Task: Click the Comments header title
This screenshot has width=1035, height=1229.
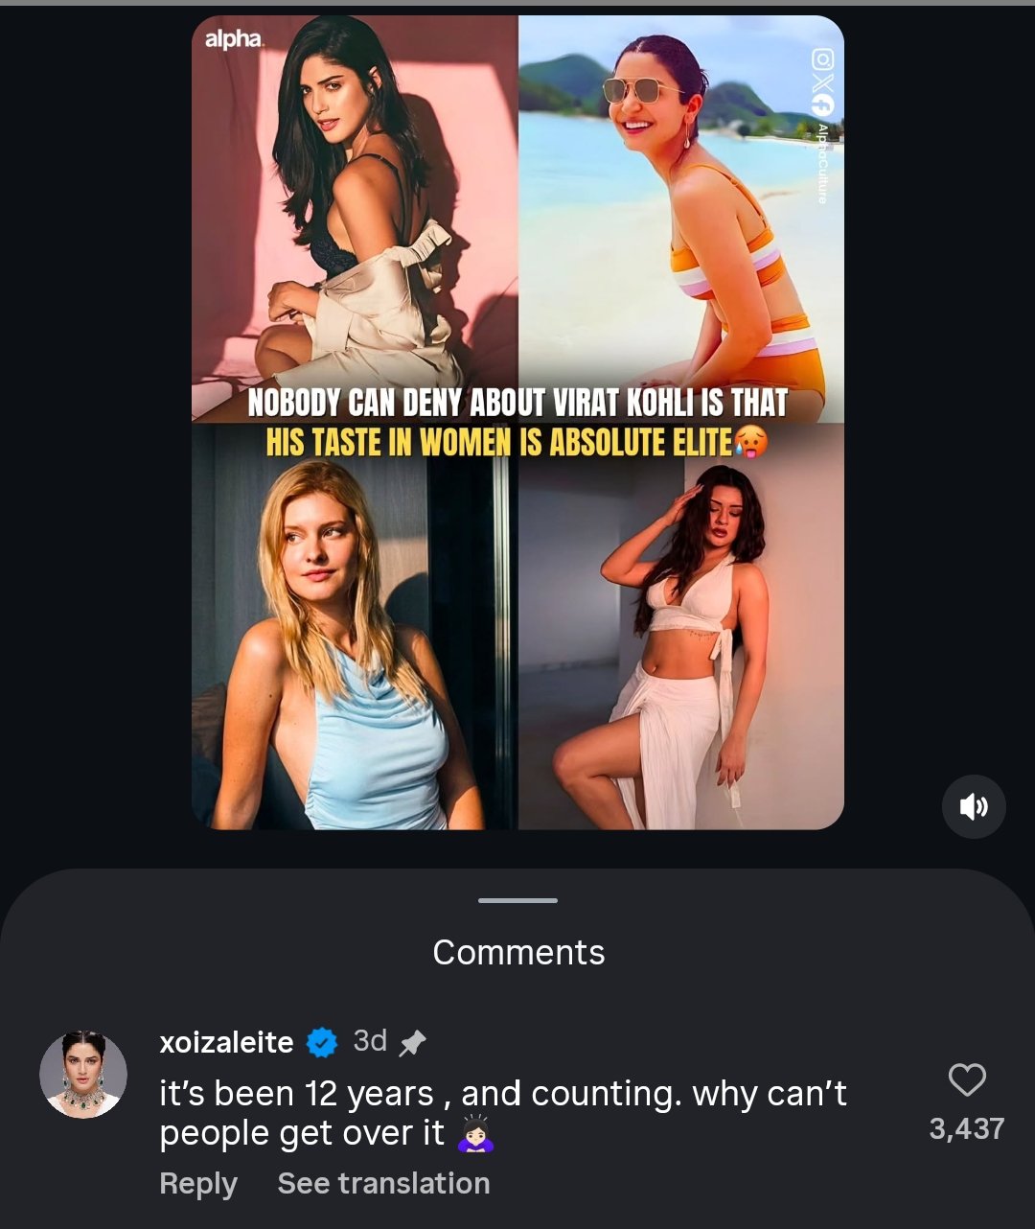Action: click(518, 952)
